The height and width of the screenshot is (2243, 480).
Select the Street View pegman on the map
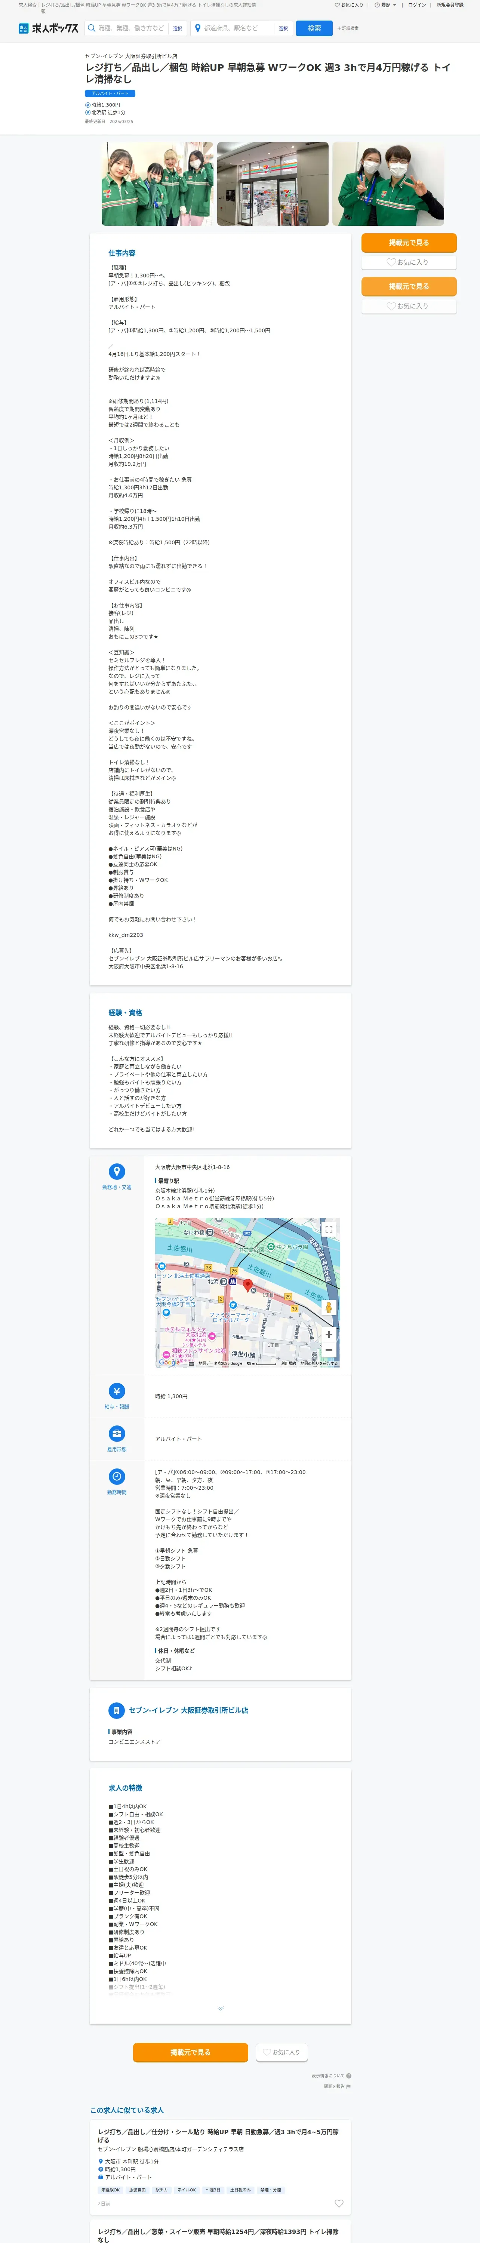[329, 1308]
